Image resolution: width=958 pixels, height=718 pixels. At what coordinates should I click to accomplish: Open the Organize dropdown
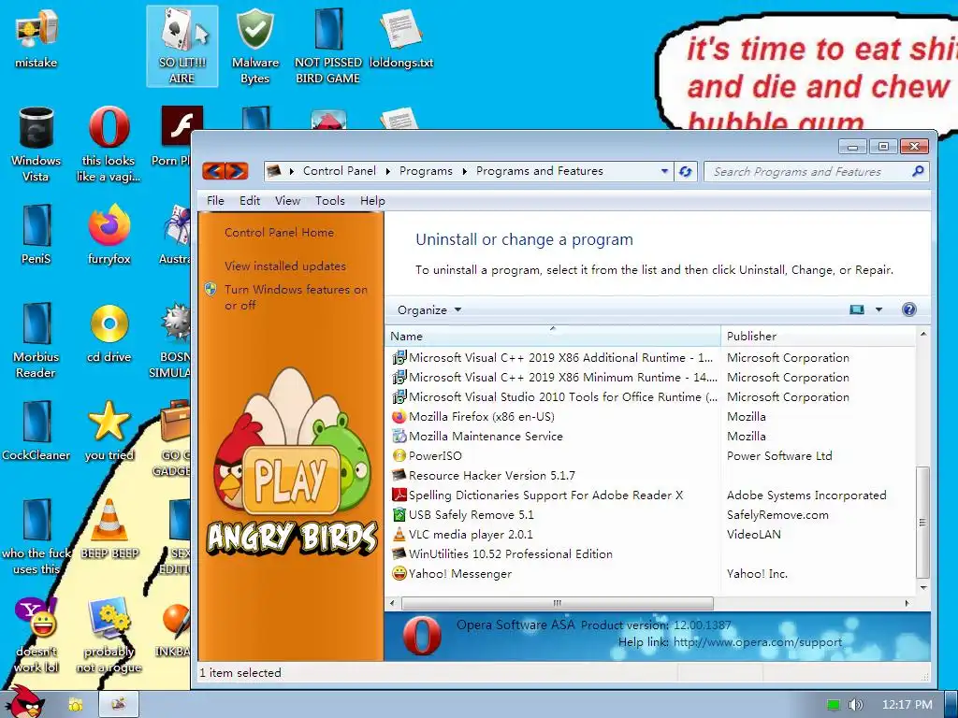pyautogui.click(x=428, y=310)
